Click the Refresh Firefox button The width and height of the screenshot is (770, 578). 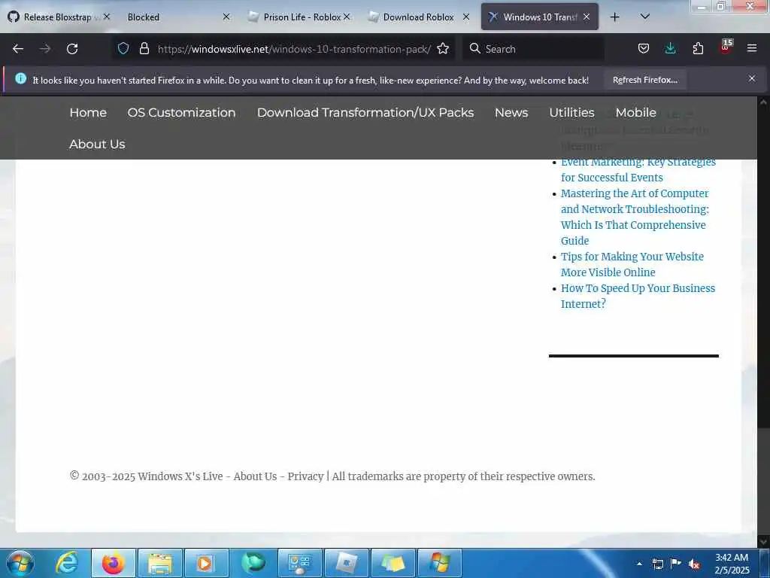point(644,80)
